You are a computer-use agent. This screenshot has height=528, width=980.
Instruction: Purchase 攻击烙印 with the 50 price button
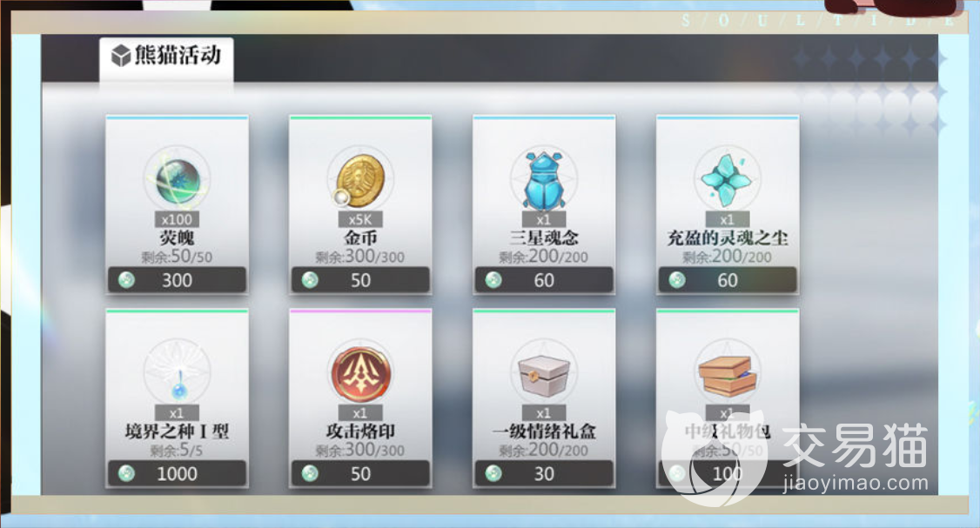(x=360, y=474)
